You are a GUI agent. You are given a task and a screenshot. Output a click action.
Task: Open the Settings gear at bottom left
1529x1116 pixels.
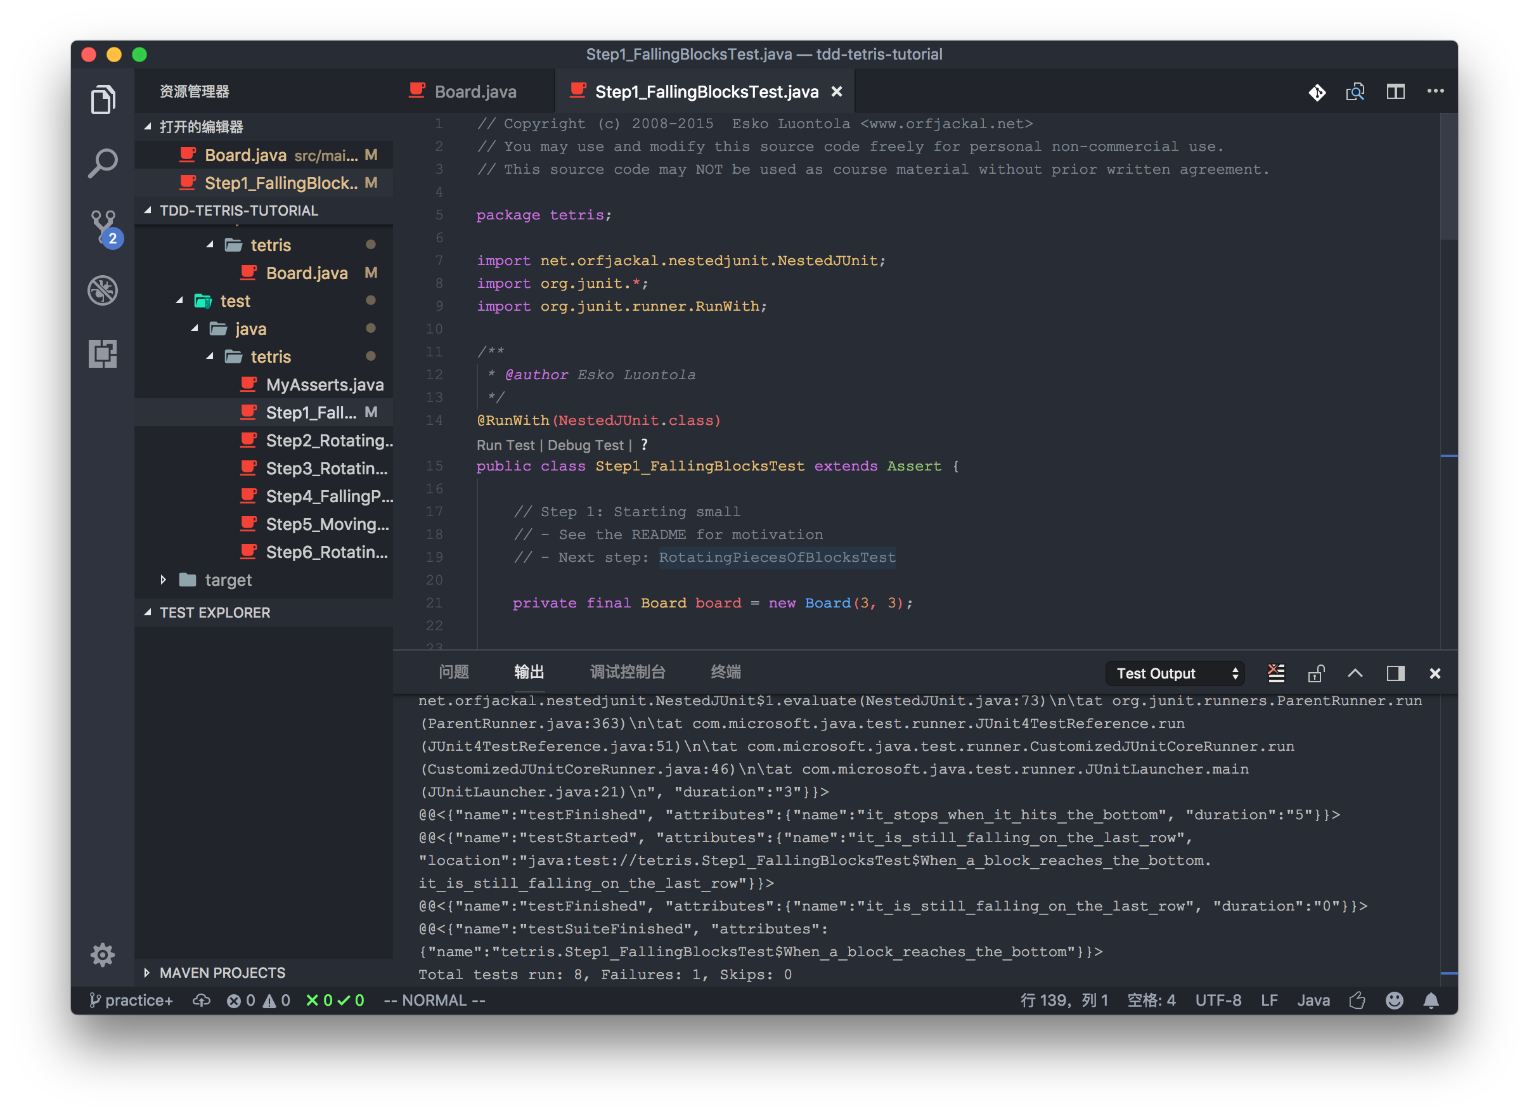[103, 954]
